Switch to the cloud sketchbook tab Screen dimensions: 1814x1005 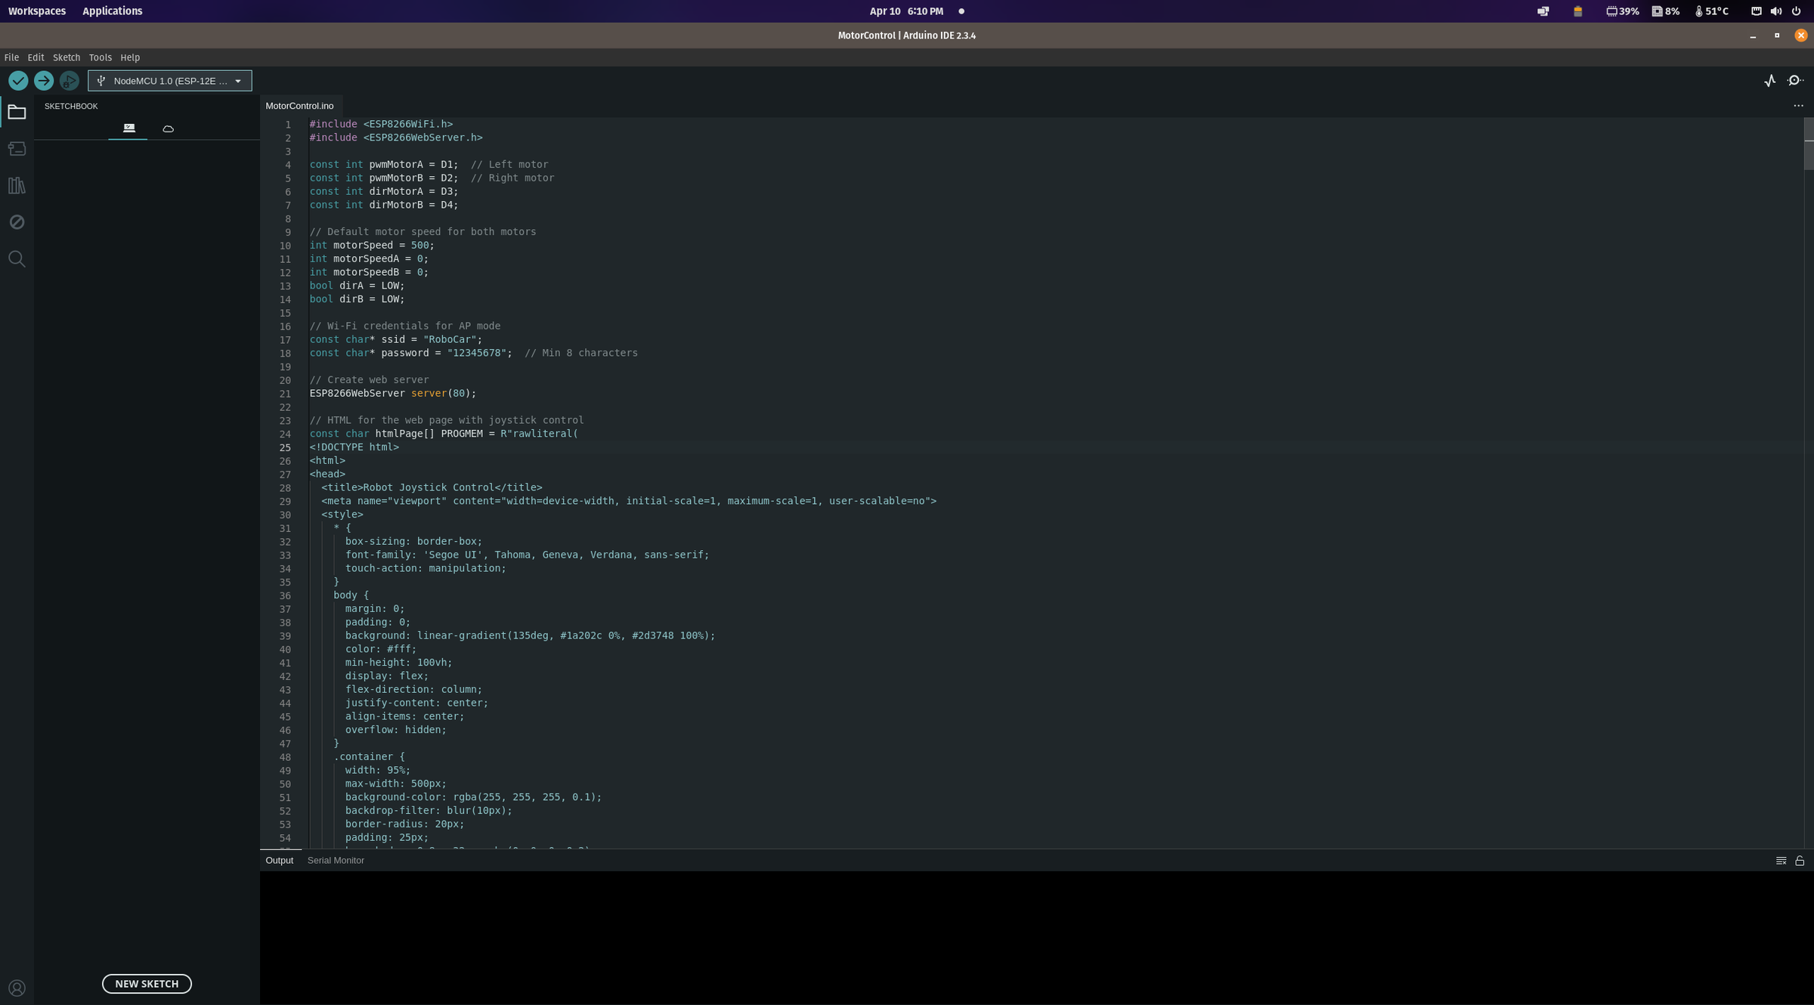[x=168, y=129]
